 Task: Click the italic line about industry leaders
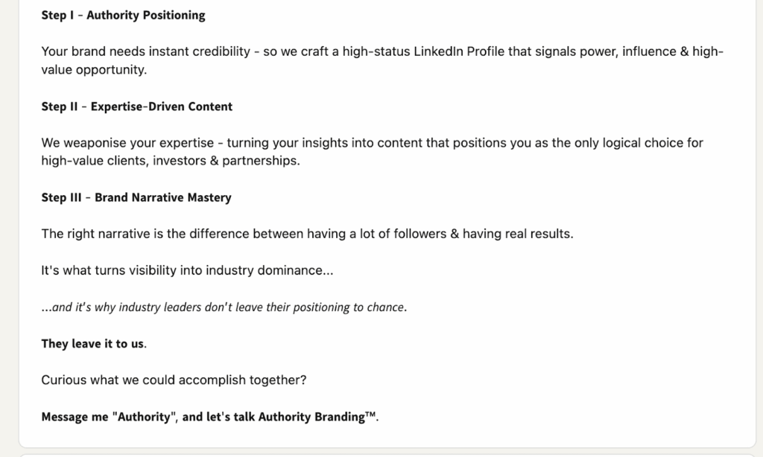click(x=224, y=307)
